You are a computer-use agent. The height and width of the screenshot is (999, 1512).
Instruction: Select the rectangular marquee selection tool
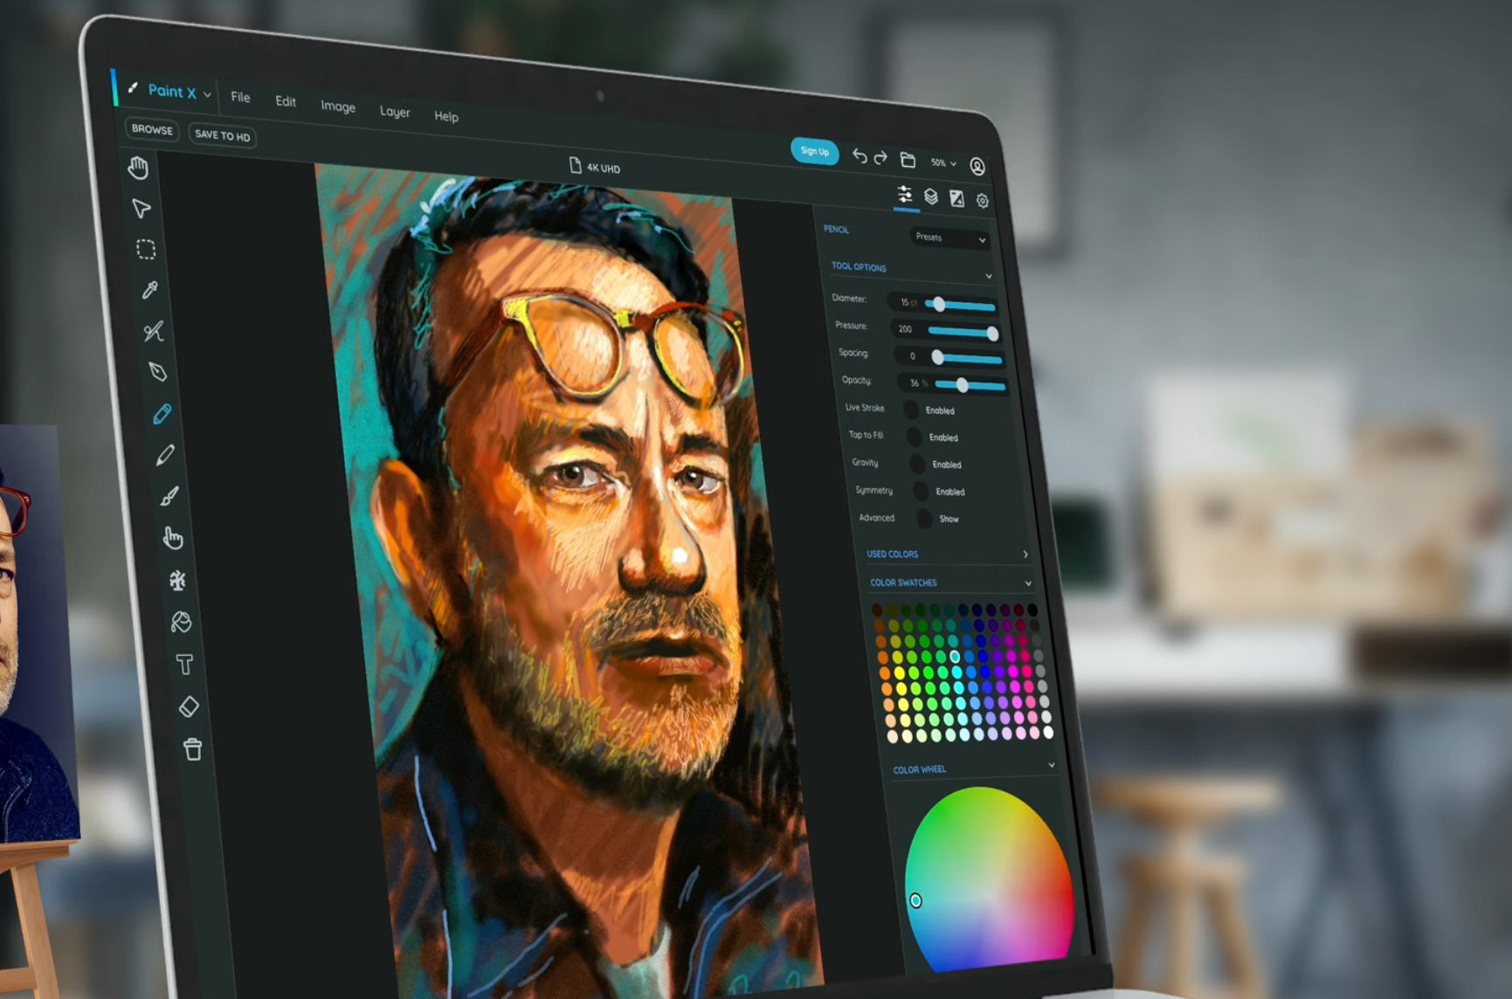pyautogui.click(x=146, y=250)
